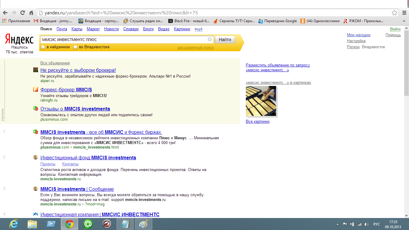Click the Войти login link
This screenshot has width=409, height=230.
coord(395,29)
